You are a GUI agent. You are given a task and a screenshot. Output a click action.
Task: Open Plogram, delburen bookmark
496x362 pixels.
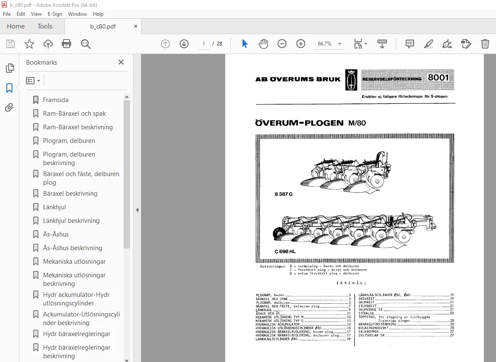pyautogui.click(x=69, y=140)
